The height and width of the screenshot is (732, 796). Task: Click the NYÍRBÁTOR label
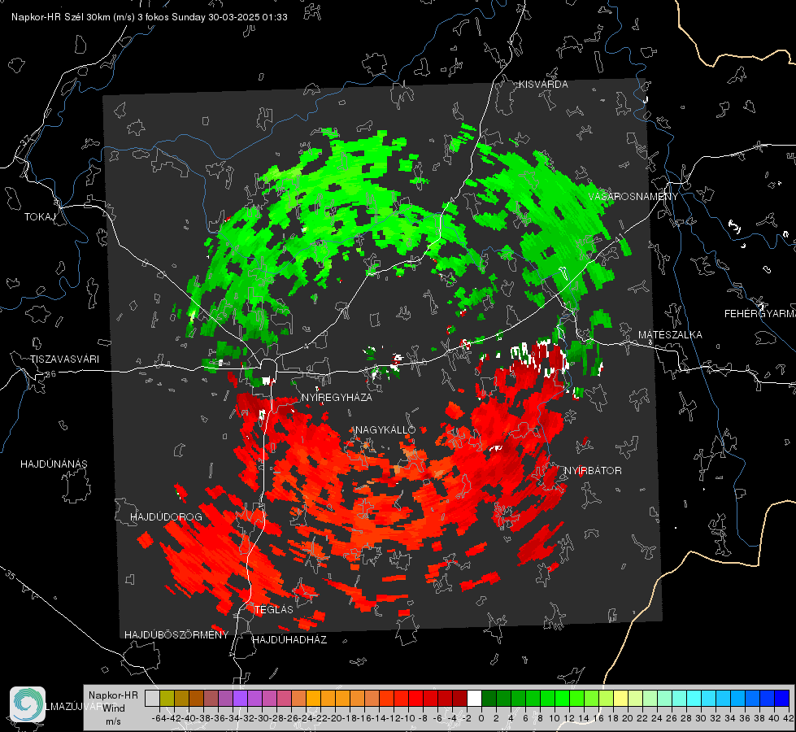click(593, 470)
